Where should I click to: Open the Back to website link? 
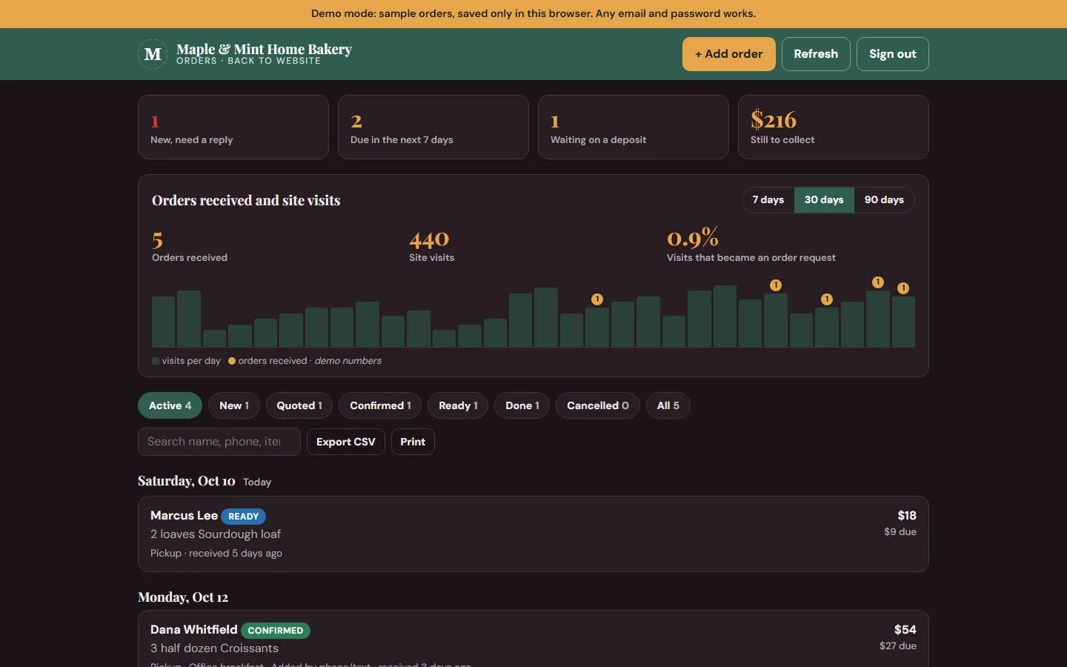[274, 61]
